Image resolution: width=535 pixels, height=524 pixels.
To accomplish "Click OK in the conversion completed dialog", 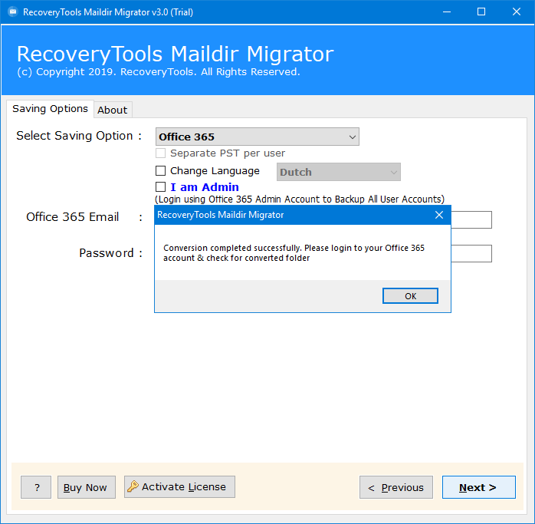I will pyautogui.click(x=410, y=296).
